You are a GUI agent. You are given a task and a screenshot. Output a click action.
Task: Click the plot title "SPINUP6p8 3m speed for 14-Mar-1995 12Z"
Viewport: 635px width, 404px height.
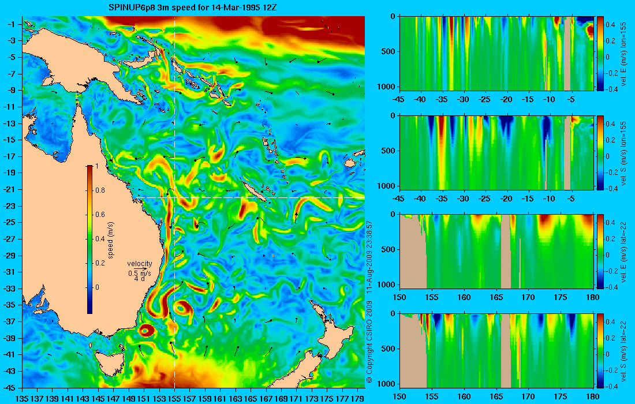[x=193, y=8]
